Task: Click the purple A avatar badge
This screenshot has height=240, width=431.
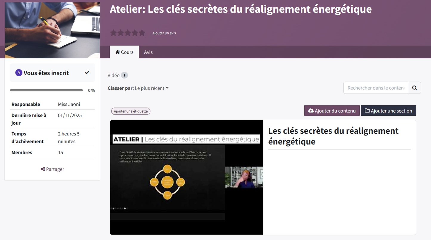Action: 18,72
